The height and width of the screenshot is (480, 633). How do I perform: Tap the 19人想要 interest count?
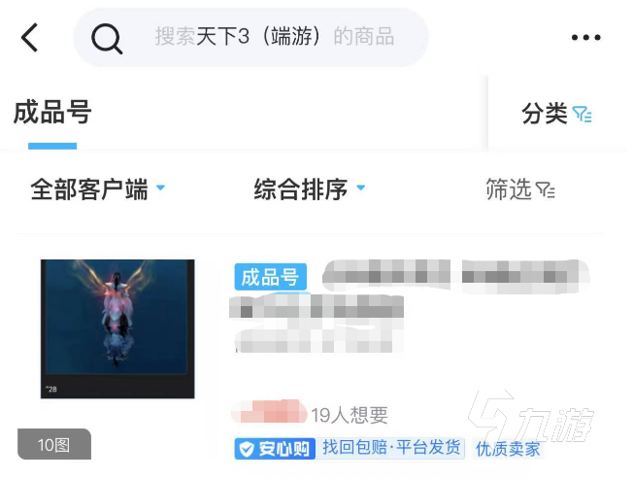[x=350, y=415]
